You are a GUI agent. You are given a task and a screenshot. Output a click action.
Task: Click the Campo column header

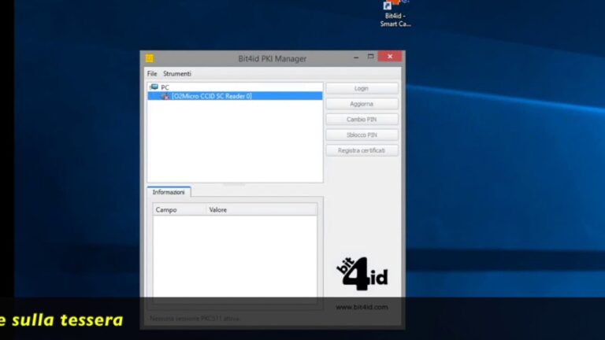click(180, 209)
